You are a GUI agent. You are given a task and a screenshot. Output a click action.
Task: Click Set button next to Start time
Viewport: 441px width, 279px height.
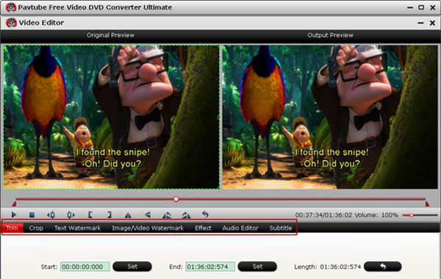[132, 267]
